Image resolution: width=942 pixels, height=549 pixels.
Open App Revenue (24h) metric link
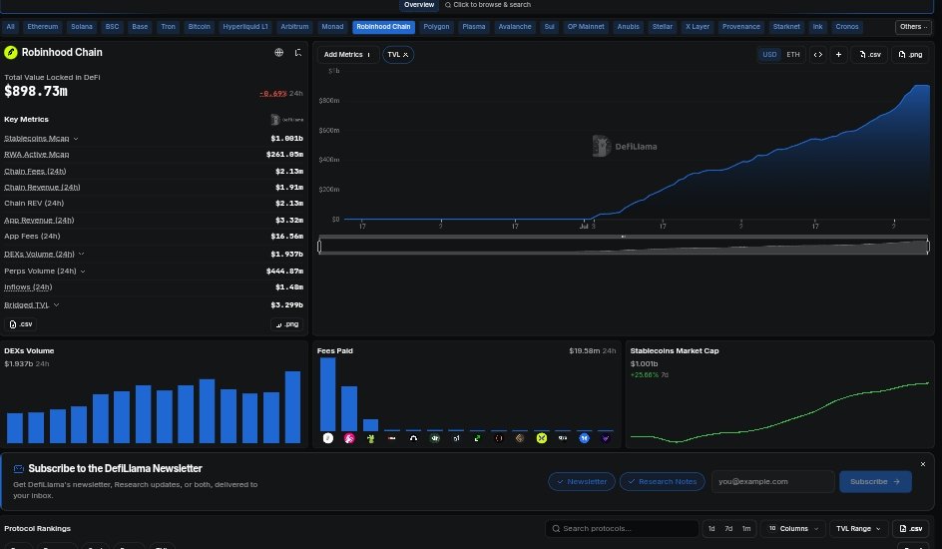(x=39, y=221)
